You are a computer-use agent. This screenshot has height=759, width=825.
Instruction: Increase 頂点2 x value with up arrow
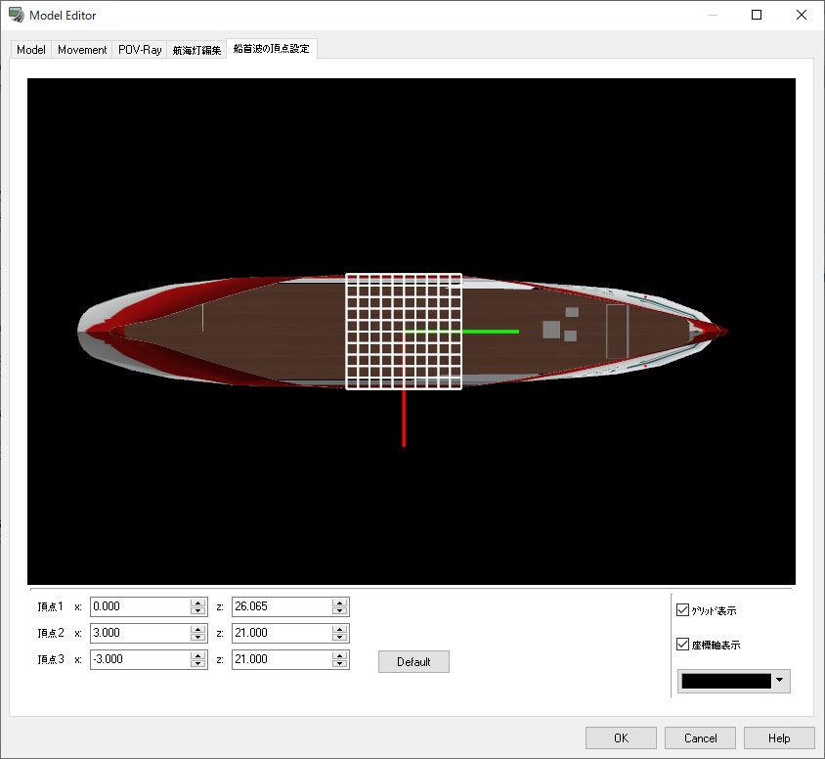197,629
